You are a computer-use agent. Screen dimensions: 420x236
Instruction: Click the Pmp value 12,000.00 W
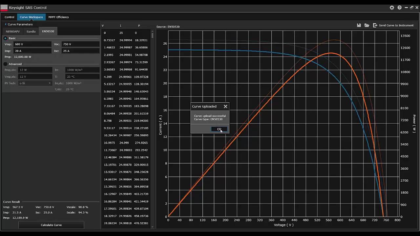(x=23, y=57)
